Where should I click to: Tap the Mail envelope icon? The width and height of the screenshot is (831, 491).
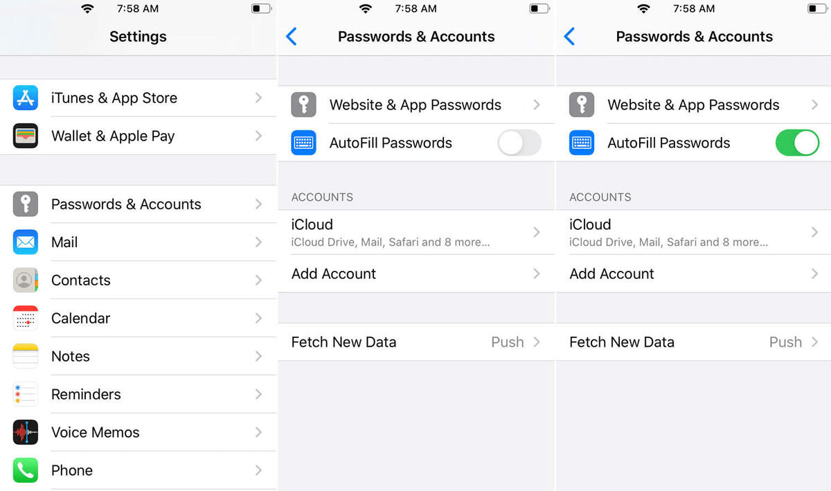(x=26, y=242)
